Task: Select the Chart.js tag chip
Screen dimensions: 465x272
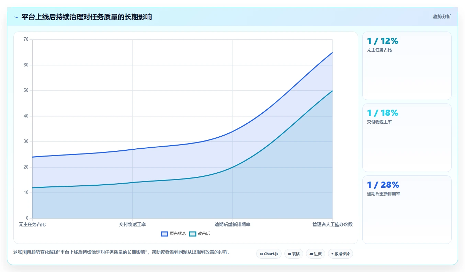Action: 269,254
